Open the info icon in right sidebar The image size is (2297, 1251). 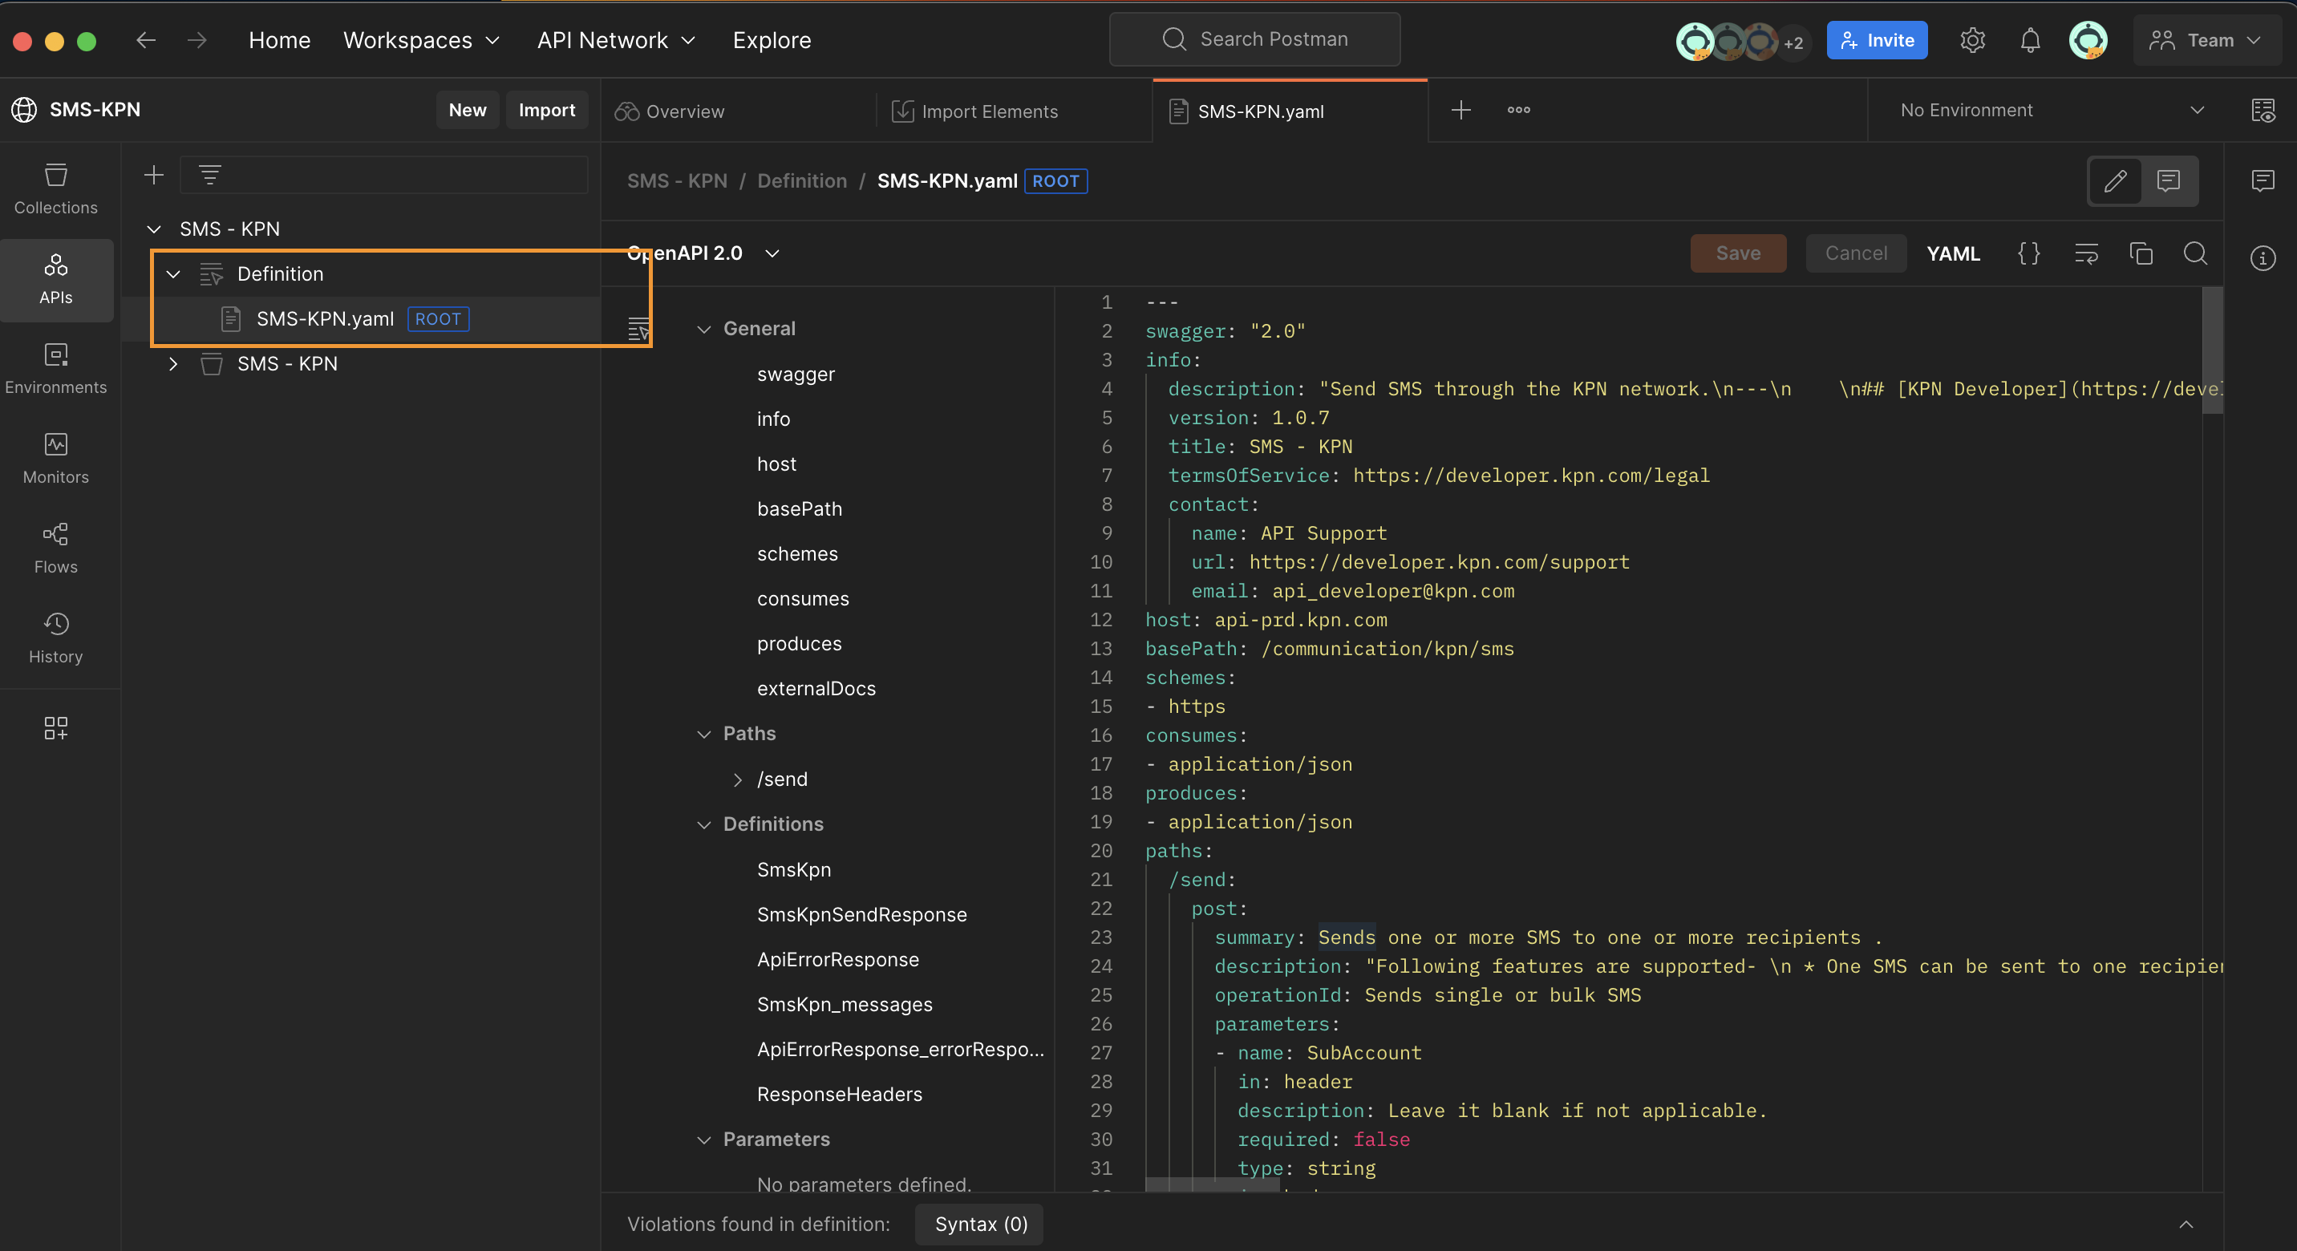pos(2263,258)
